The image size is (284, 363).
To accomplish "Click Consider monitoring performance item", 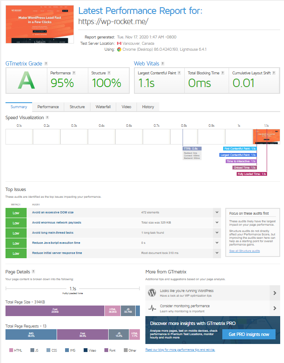I will click(185, 306).
